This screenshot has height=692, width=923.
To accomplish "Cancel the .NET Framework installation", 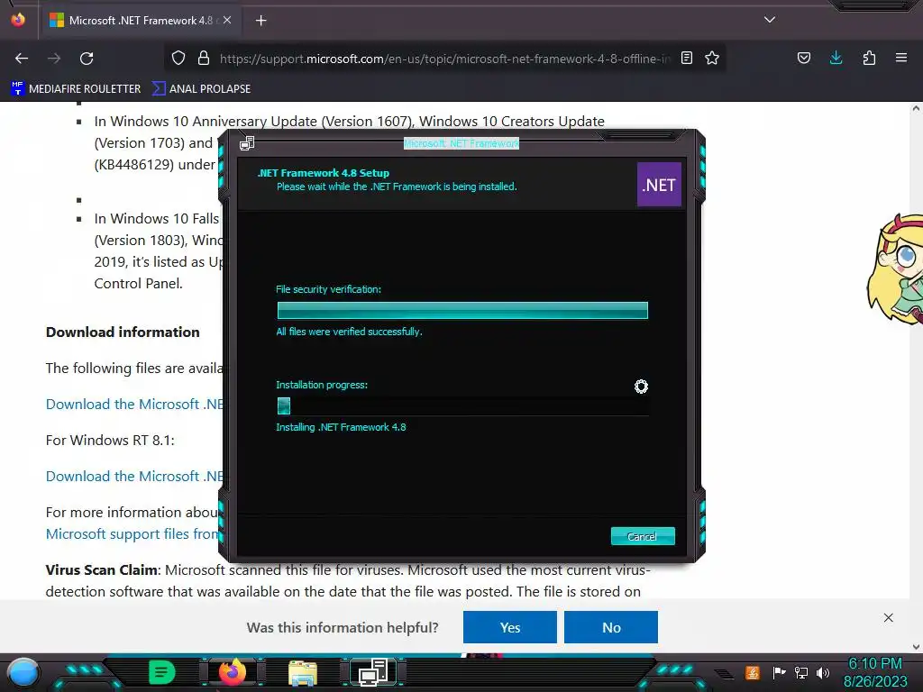I will tap(643, 536).
